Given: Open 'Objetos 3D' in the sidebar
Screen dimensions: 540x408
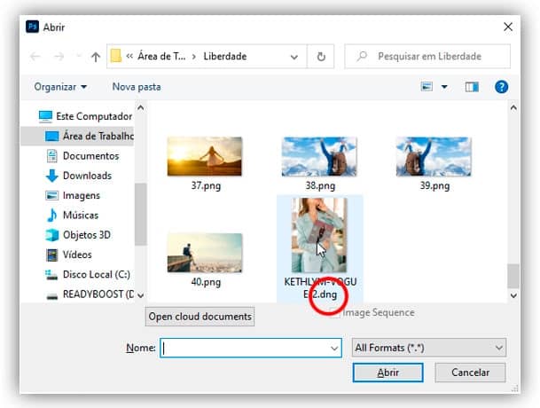Looking at the screenshot, I should 86,235.
